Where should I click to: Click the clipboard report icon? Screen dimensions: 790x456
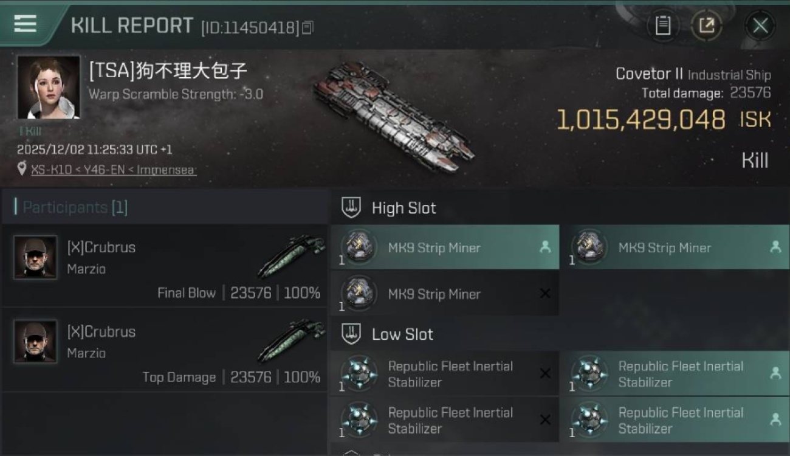tap(662, 26)
